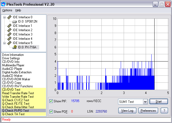Select the IDE Interface 4 label
This screenshot has height=123, width=172.
tap(23, 39)
